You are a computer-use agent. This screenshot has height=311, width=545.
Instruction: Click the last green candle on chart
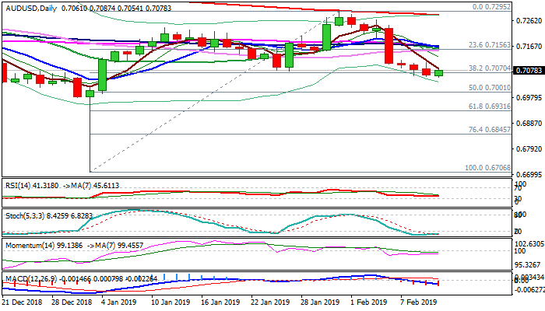[x=438, y=73]
